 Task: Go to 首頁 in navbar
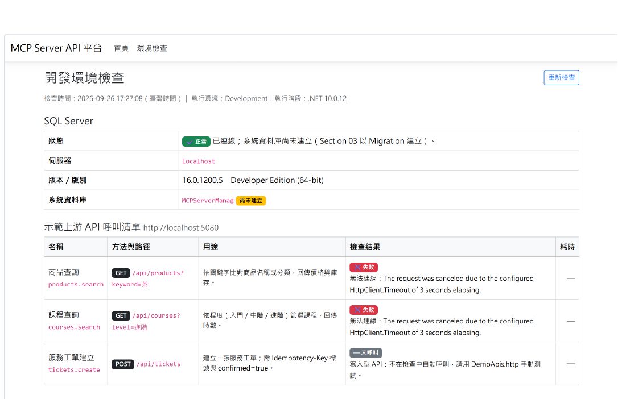[121, 48]
